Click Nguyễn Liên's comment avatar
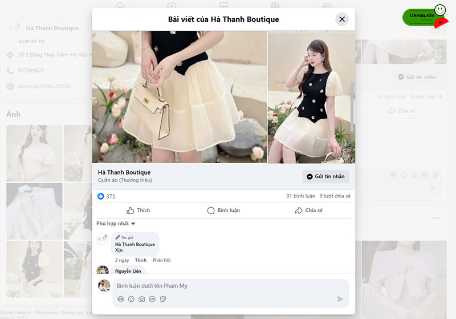456x319 pixels. click(x=103, y=270)
